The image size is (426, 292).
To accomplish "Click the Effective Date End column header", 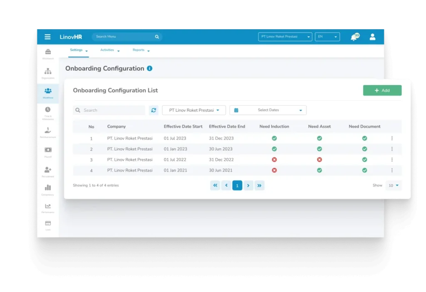I will point(227,127).
